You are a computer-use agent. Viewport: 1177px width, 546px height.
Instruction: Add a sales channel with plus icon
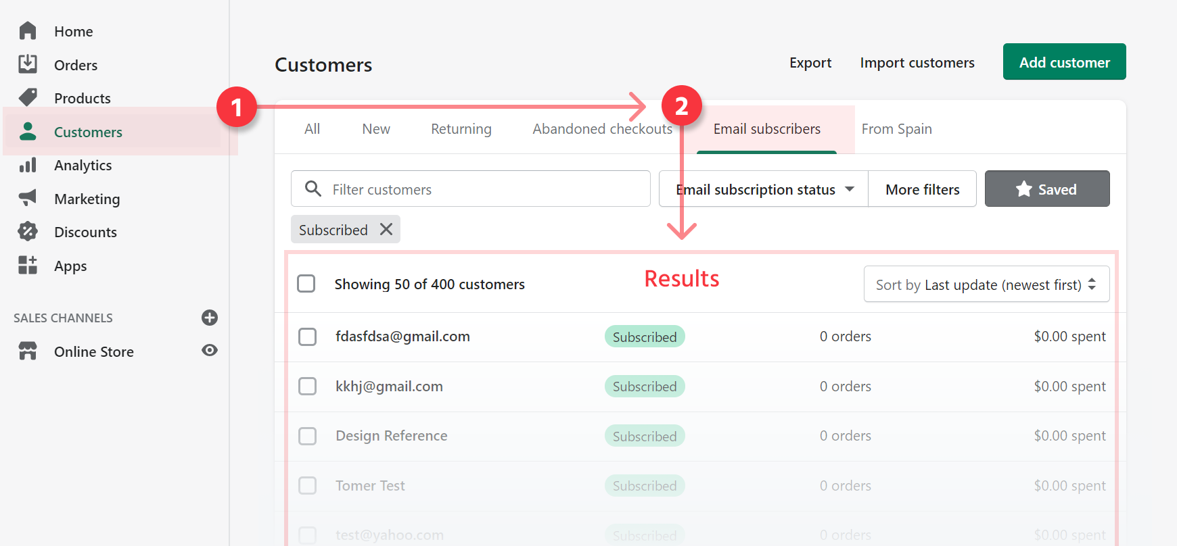coord(210,318)
